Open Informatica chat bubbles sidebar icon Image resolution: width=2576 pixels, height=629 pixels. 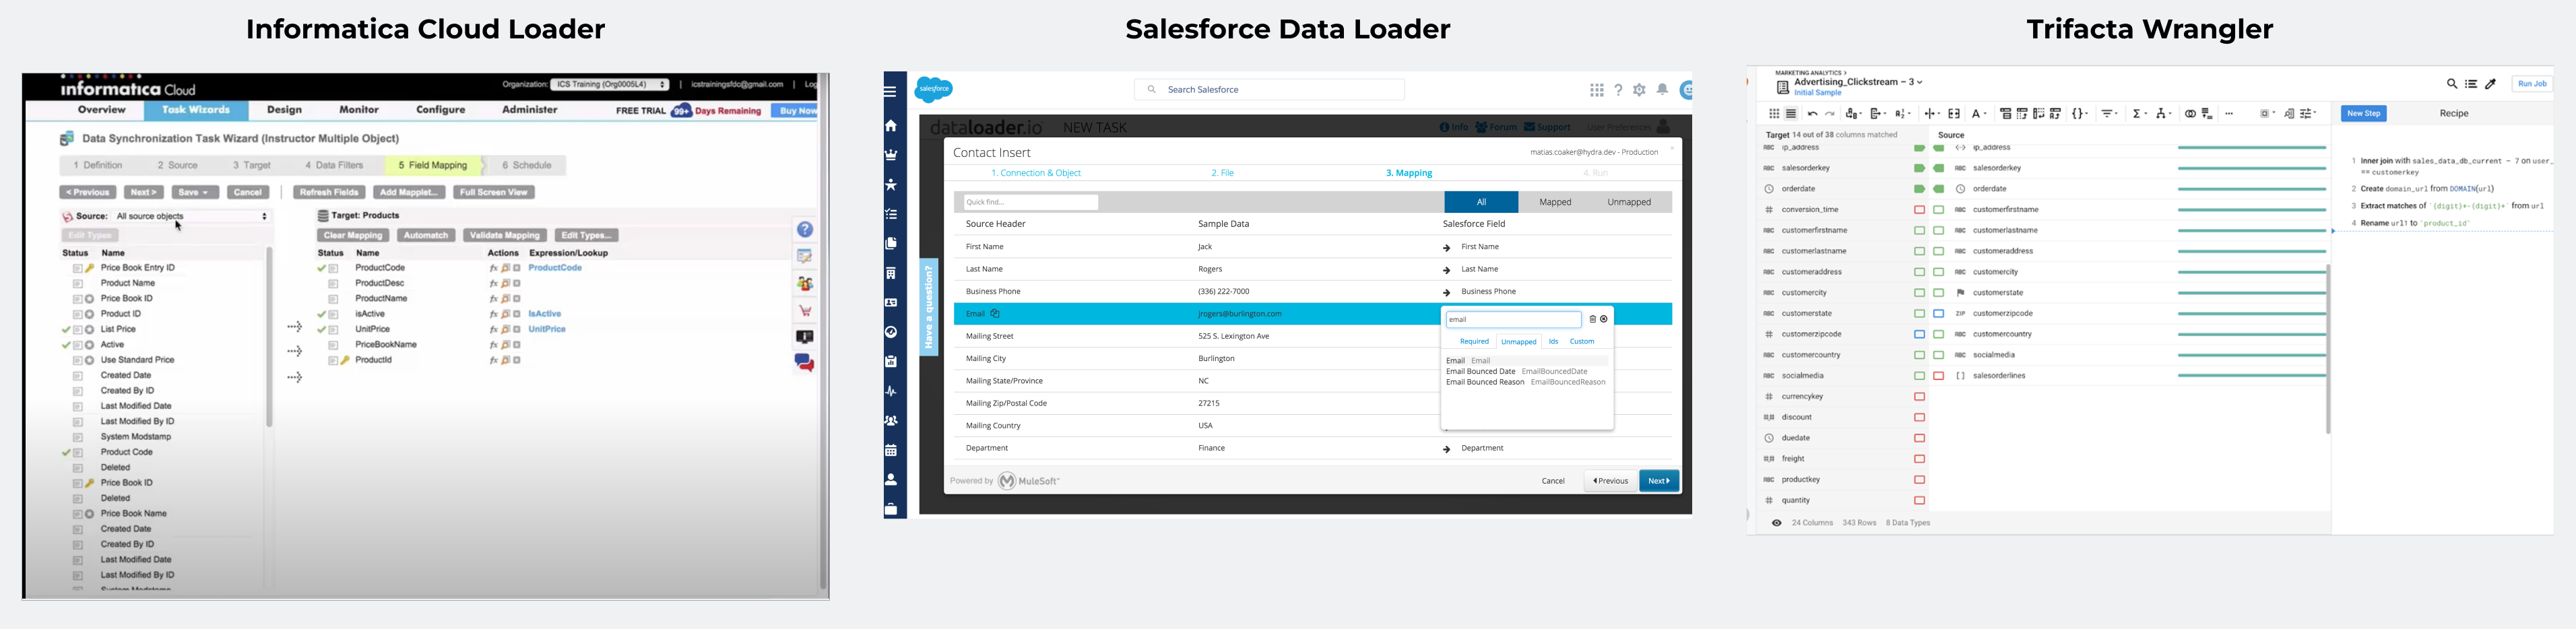click(805, 363)
